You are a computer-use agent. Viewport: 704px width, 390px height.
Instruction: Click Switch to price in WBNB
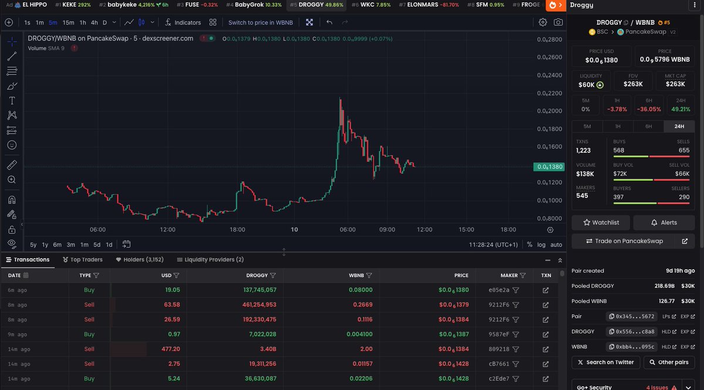click(260, 22)
